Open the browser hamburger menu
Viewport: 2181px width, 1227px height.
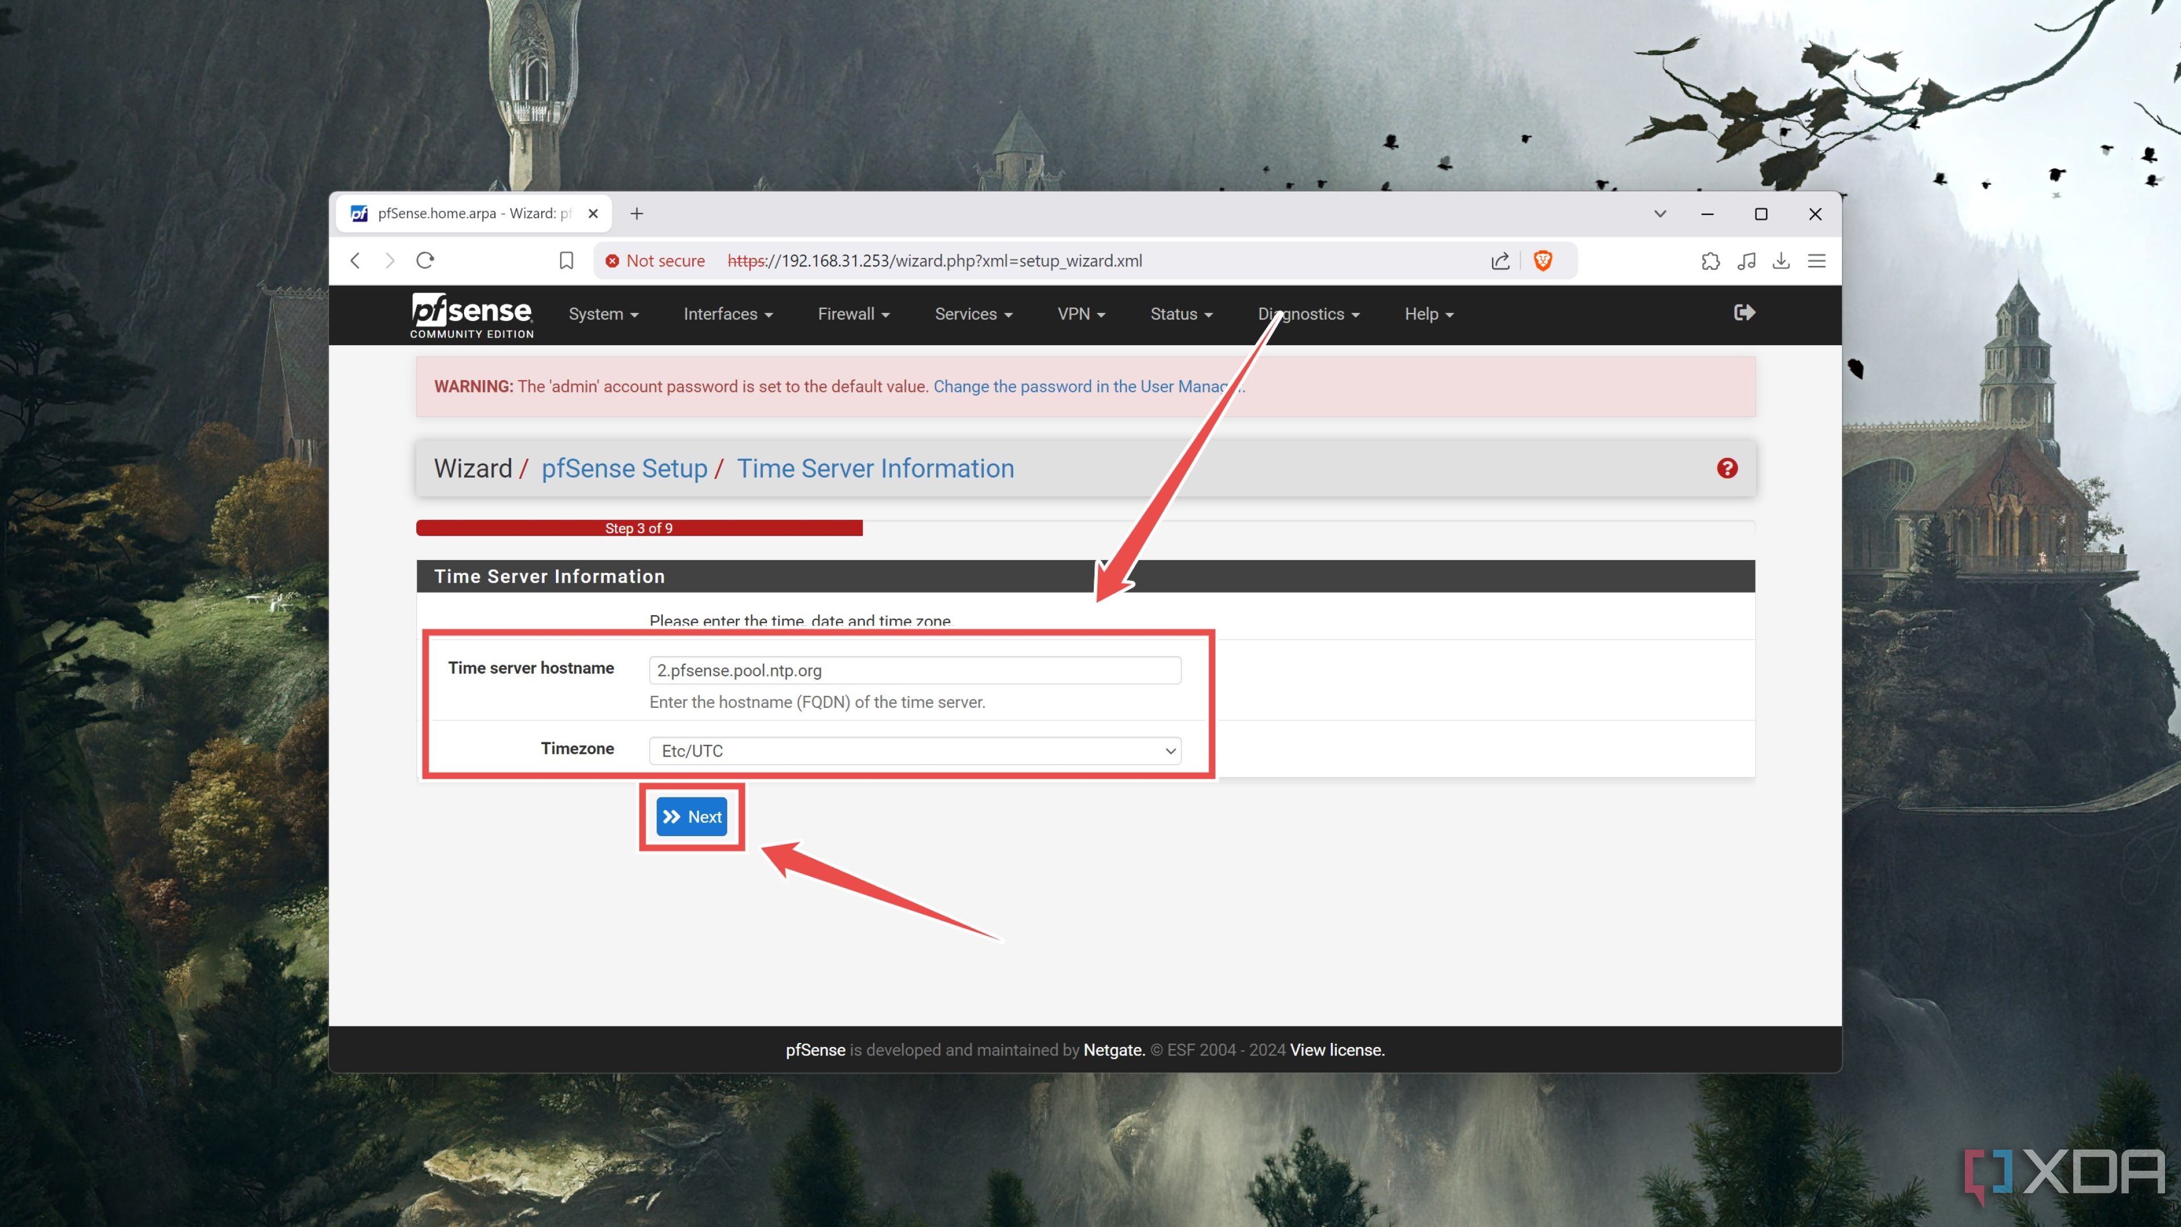[x=1817, y=261]
